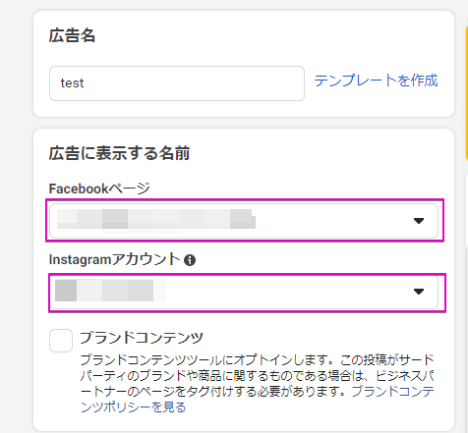Click the Instagramアカウント field label
This screenshot has width=468, height=433.
pos(114,259)
